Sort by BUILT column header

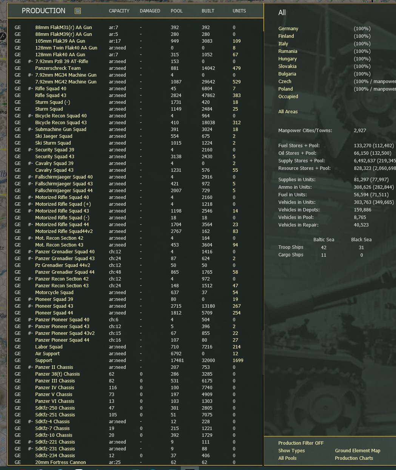(208, 11)
